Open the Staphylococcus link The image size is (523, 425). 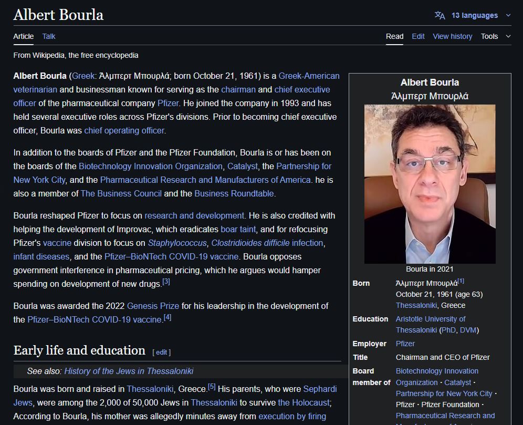tap(177, 243)
